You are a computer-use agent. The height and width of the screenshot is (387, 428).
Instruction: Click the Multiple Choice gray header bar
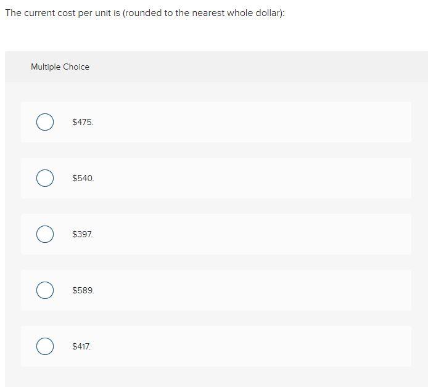pos(216,67)
